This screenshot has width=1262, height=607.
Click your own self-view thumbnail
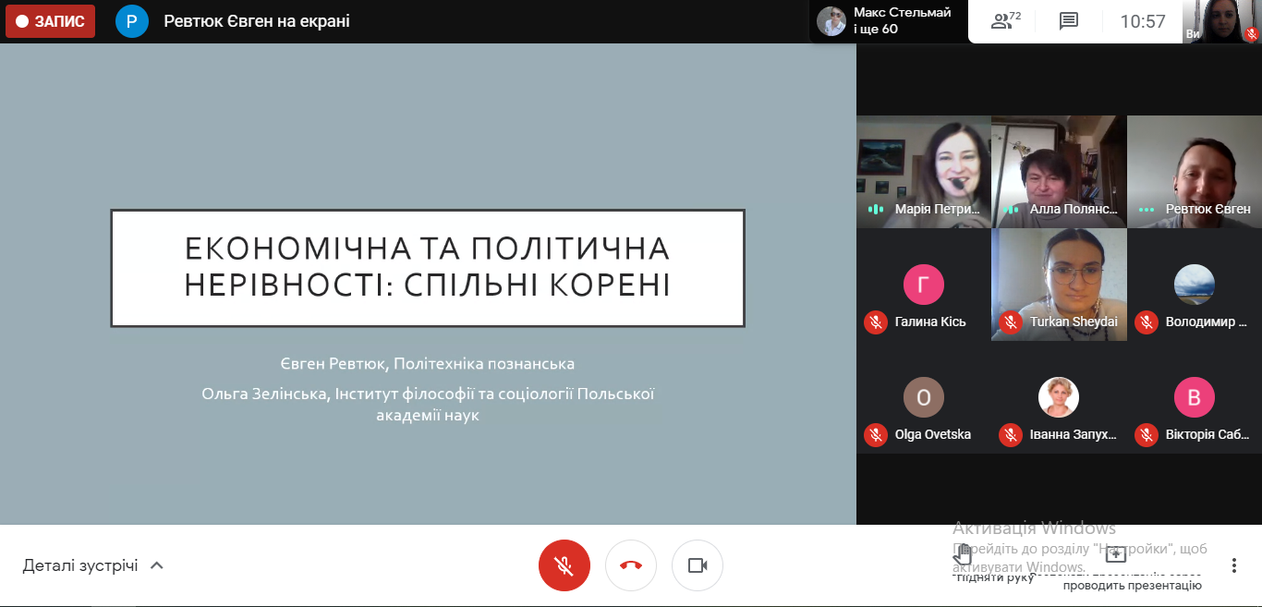tap(1222, 21)
